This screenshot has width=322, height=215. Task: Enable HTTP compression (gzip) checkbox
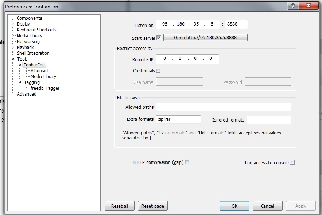[x=187, y=162]
